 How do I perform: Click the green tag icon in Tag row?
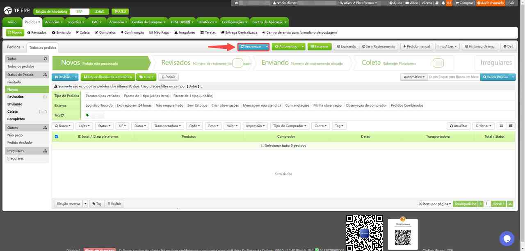click(87, 115)
